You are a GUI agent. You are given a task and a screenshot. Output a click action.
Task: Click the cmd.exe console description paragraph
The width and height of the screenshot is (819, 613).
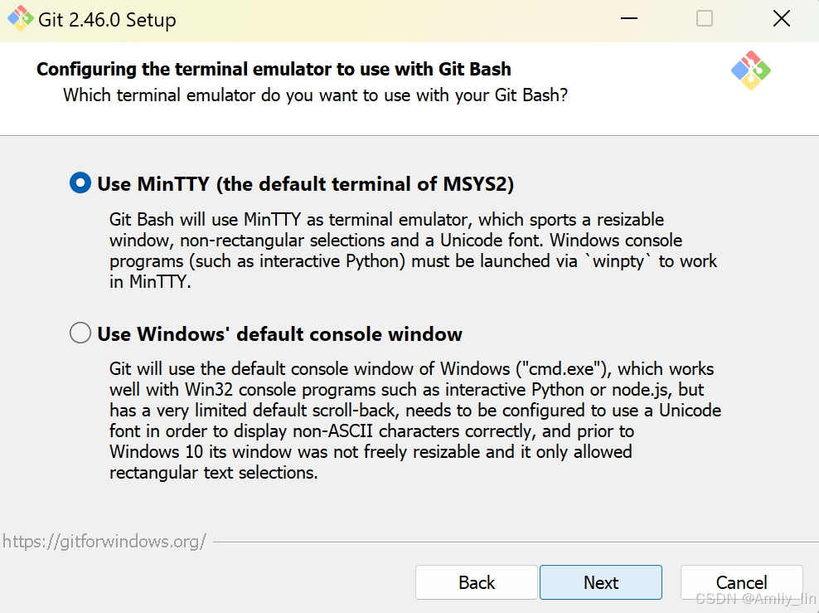tap(415, 421)
